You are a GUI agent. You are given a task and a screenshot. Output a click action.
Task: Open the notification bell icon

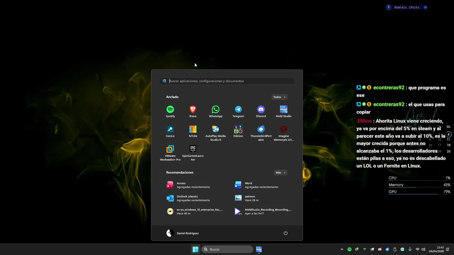pyautogui.click(x=448, y=249)
